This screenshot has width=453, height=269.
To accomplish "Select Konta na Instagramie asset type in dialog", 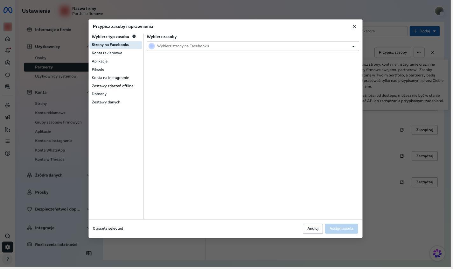I will (x=116, y=78).
